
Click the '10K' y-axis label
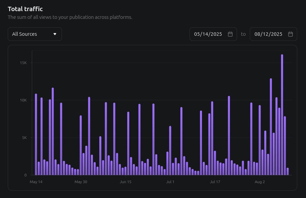click(x=23, y=100)
